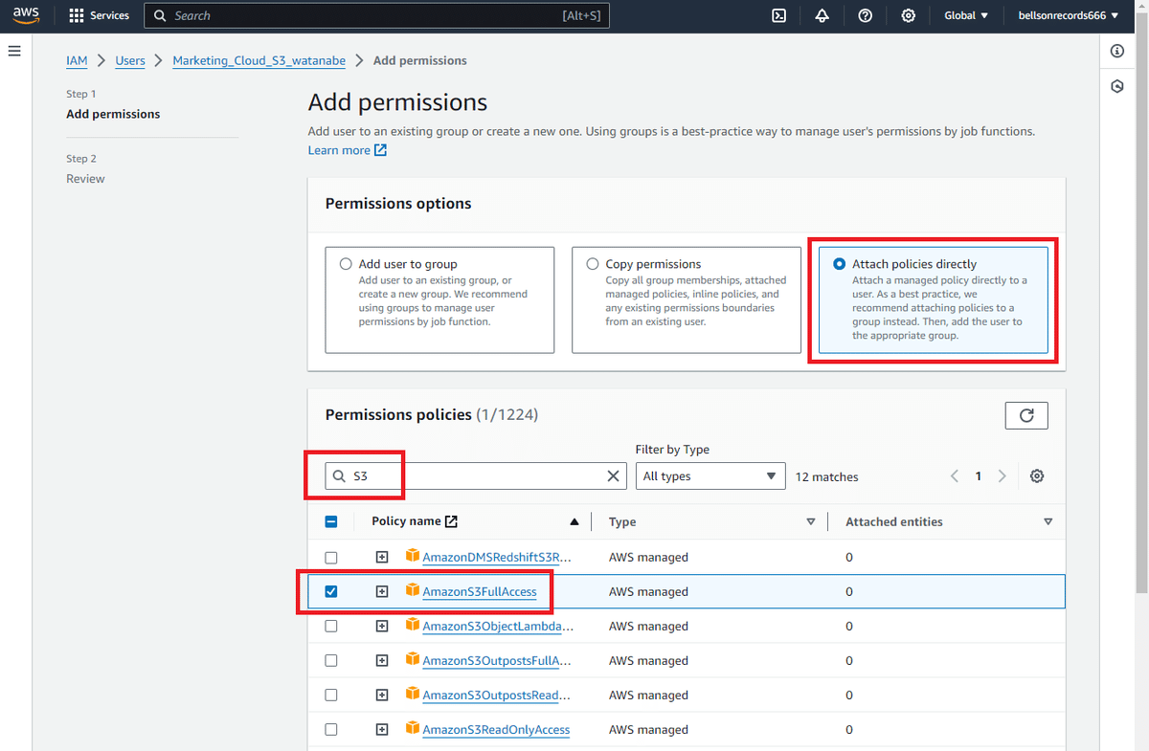This screenshot has width=1149, height=751.
Task: Expand the AmazonS3OutpostsFullA policy details
Action: coord(382,660)
